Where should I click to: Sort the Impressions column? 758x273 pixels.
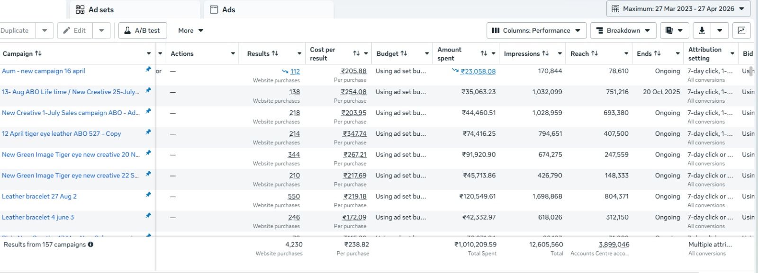545,53
